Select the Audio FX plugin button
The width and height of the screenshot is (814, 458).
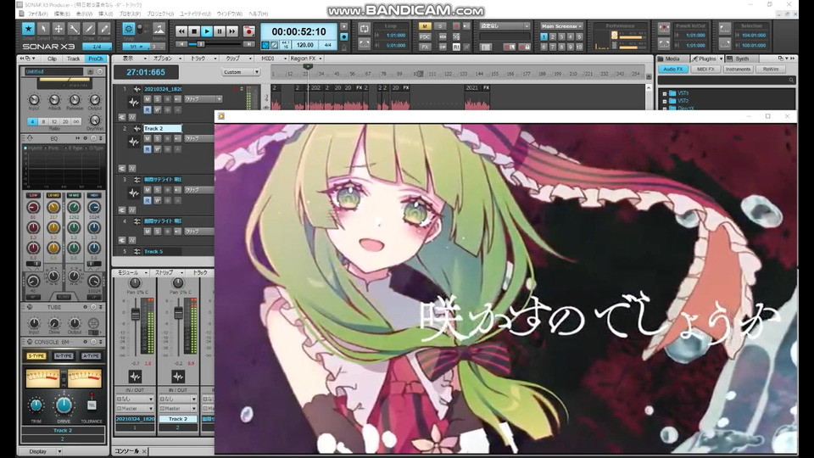pos(673,69)
